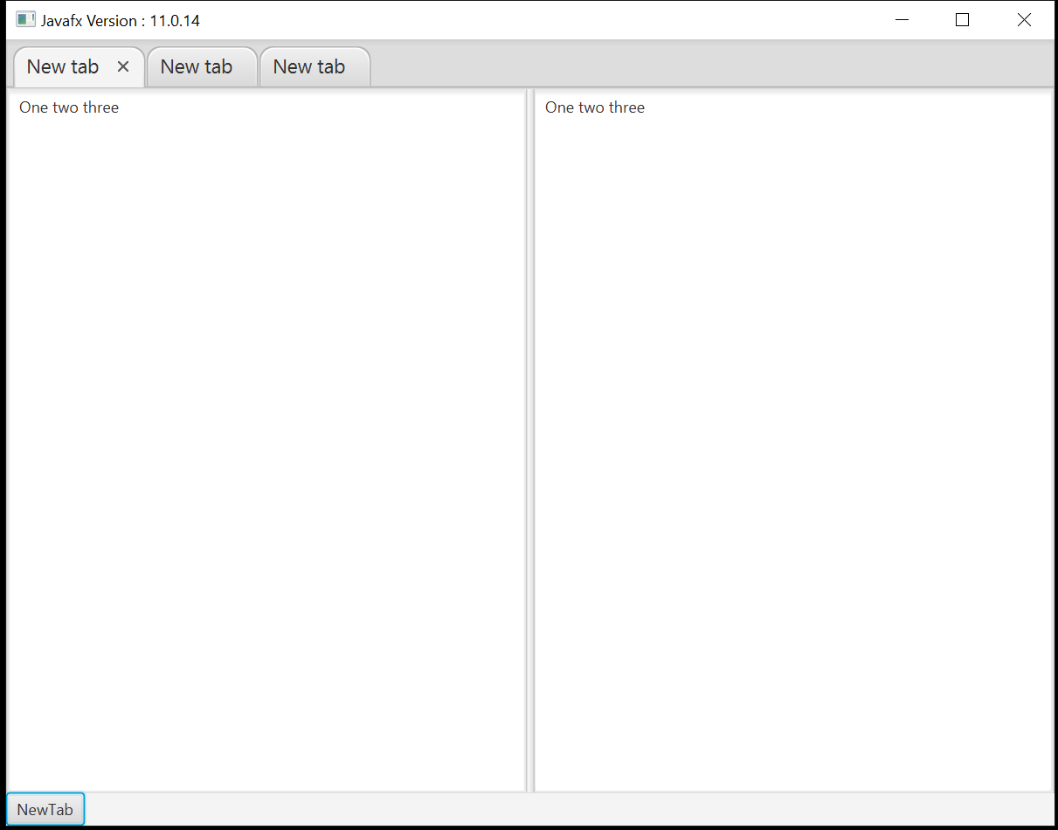Click the JavaFX app icon in title bar

25,20
